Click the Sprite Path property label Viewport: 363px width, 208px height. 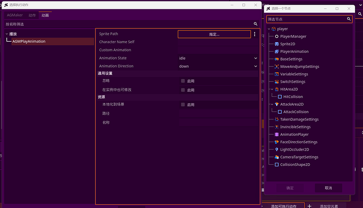coord(108,34)
